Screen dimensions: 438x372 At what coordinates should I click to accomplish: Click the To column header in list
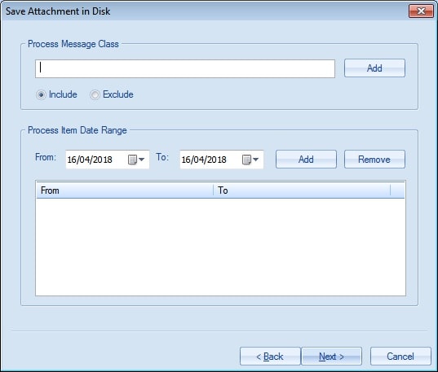[302, 190]
